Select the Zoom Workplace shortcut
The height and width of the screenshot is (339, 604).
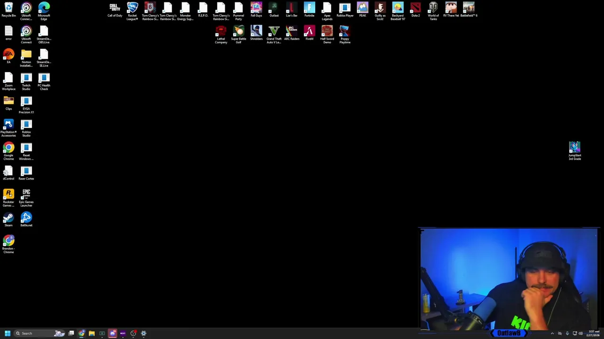[8, 82]
